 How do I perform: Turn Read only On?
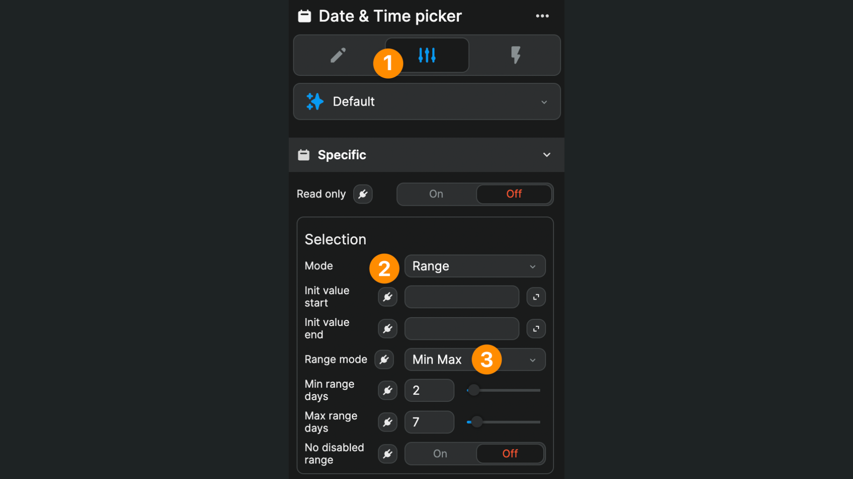436,194
